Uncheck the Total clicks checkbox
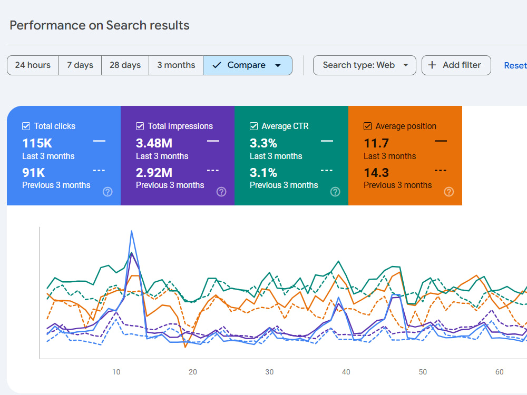This screenshot has height=395, width=527. pyautogui.click(x=26, y=126)
